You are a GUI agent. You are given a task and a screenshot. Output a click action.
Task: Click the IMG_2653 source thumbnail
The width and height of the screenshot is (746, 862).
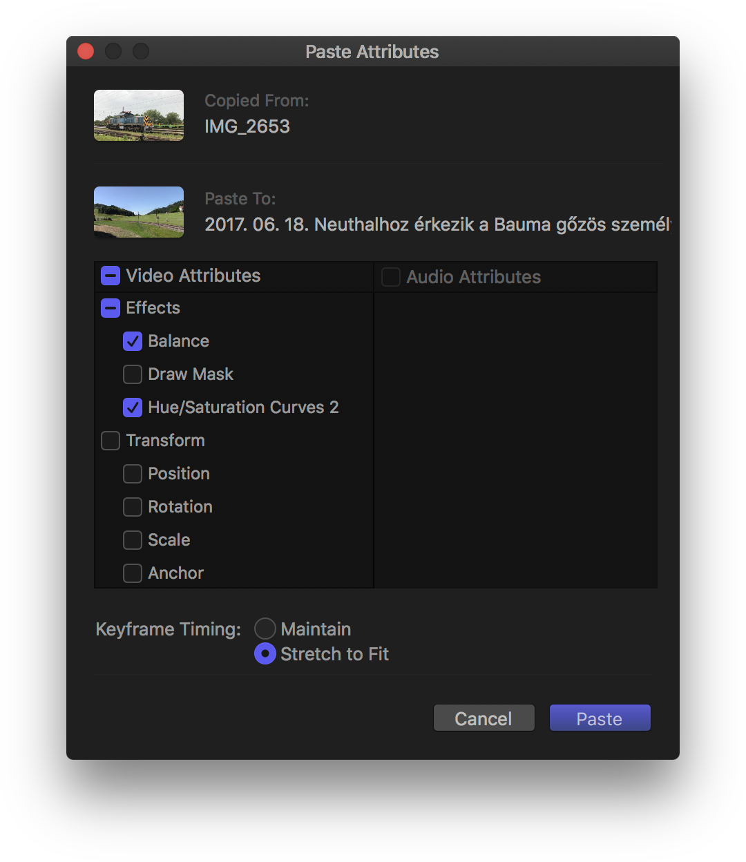click(139, 115)
